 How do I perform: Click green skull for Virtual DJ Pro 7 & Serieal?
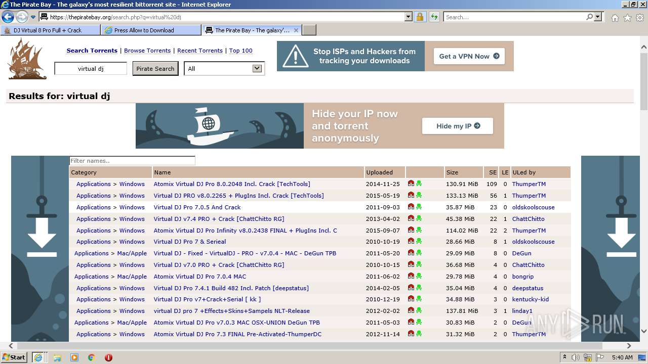click(x=419, y=241)
